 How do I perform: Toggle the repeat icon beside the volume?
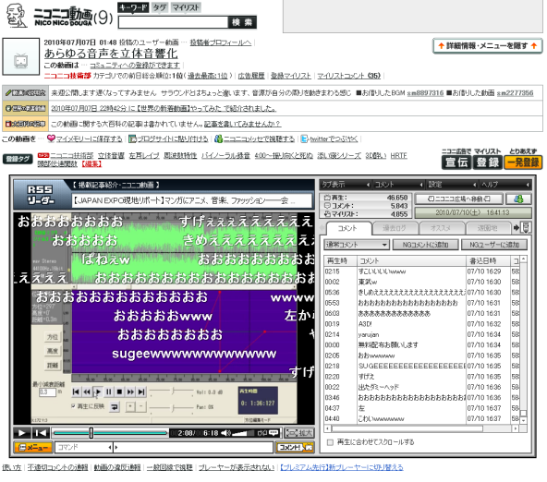(261, 433)
